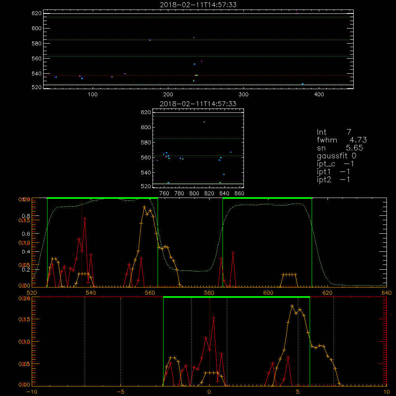The width and height of the screenshot is (396, 396).
Task: Click y-axis label 0.2 on profile plot
Action: click(x=26, y=270)
